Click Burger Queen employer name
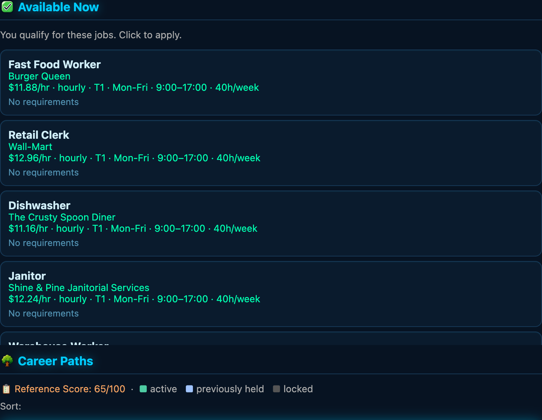 pos(39,76)
